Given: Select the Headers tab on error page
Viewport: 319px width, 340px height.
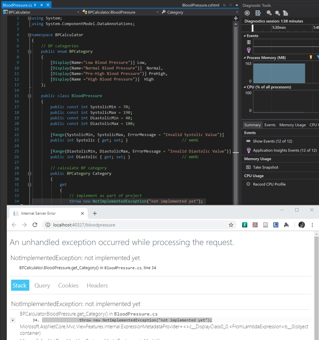Looking at the screenshot, I should pos(97,286).
